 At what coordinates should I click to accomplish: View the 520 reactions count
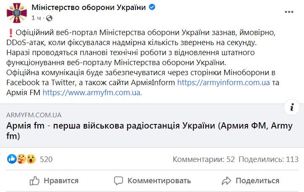point(46,159)
